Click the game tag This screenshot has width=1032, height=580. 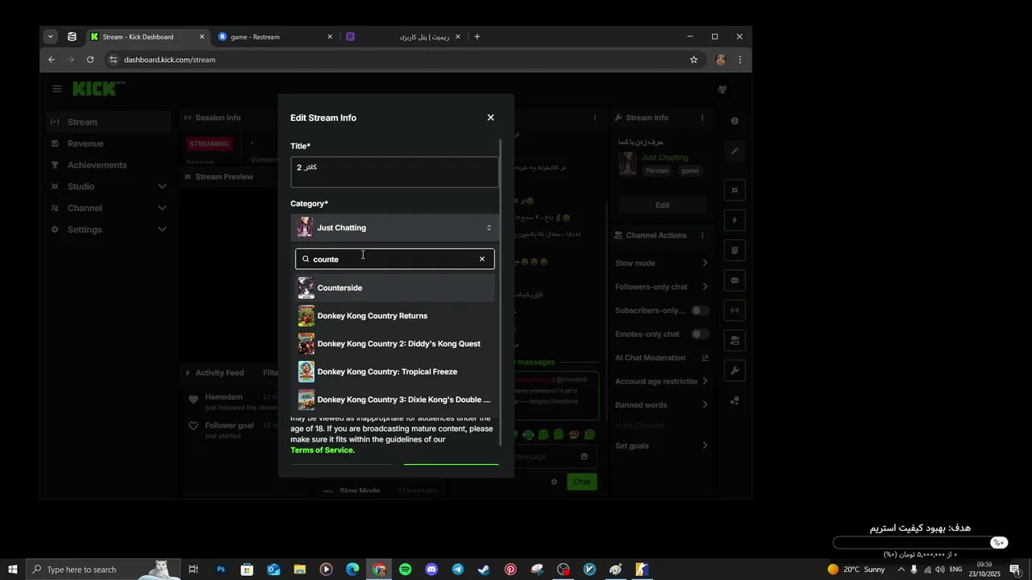pyautogui.click(x=690, y=171)
